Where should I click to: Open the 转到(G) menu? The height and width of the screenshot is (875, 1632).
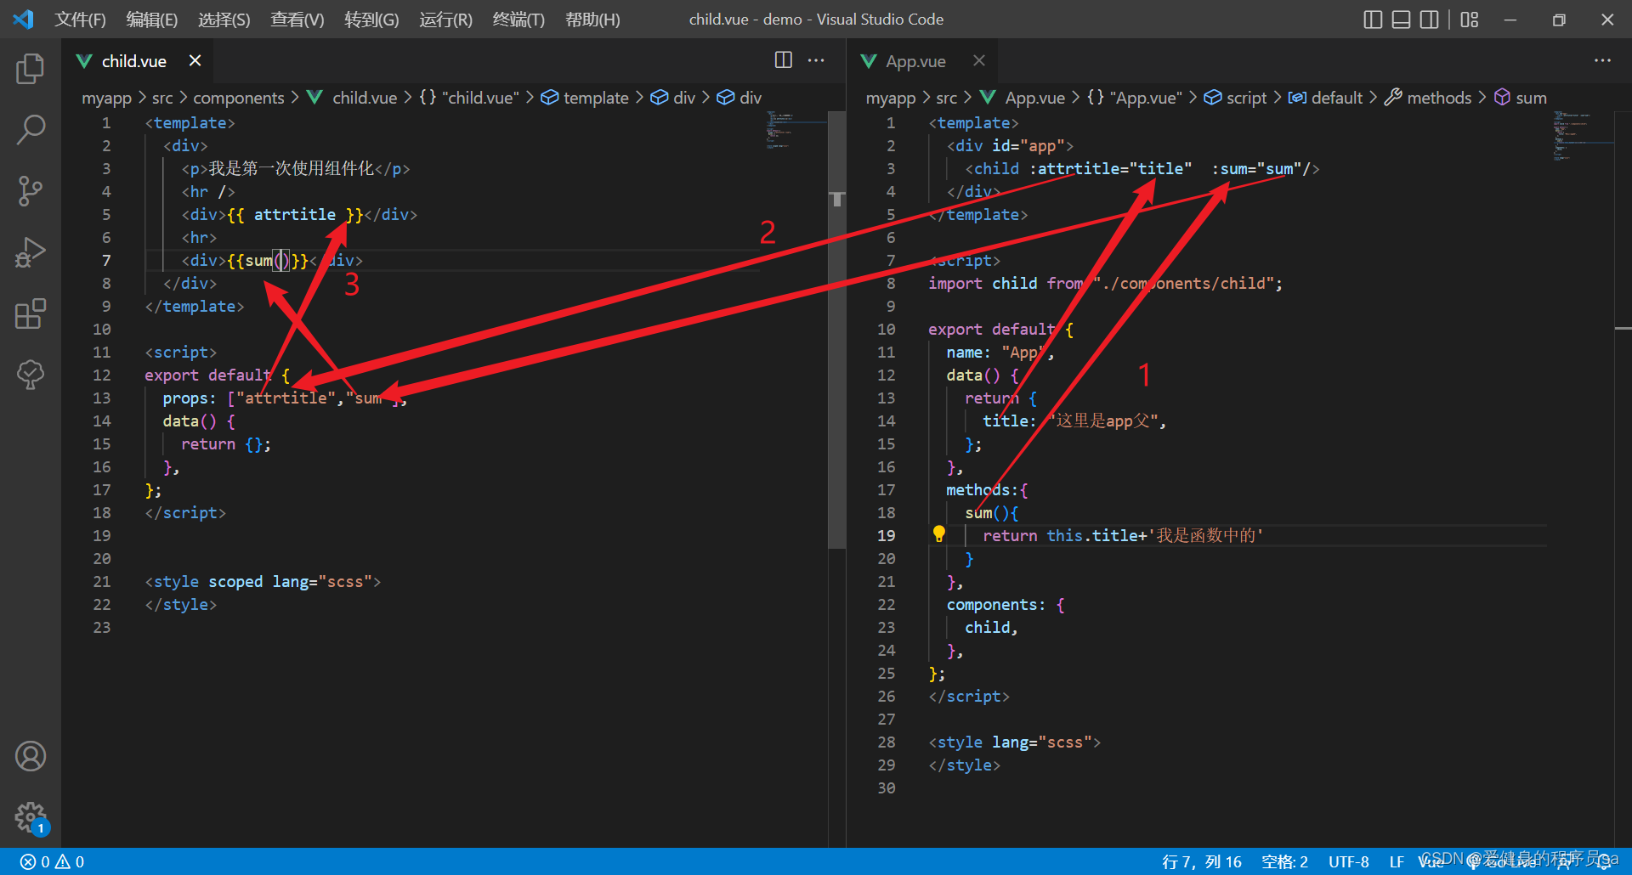(x=371, y=19)
